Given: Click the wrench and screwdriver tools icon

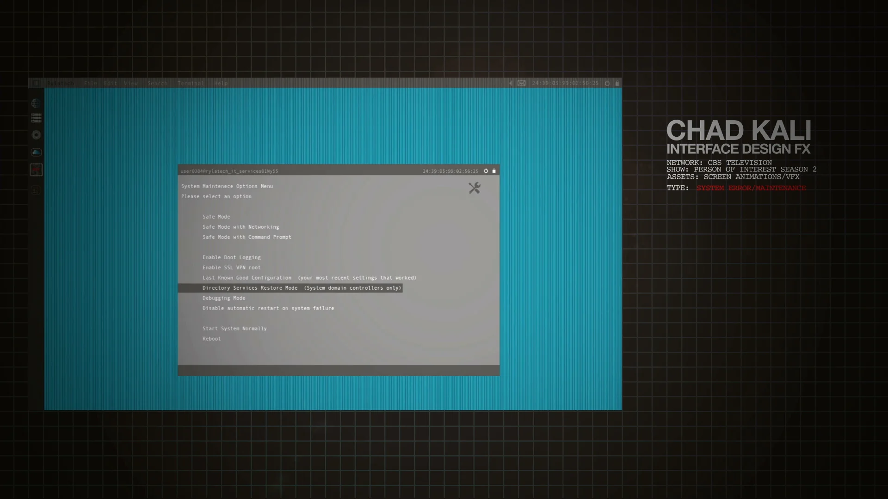Looking at the screenshot, I should (474, 188).
